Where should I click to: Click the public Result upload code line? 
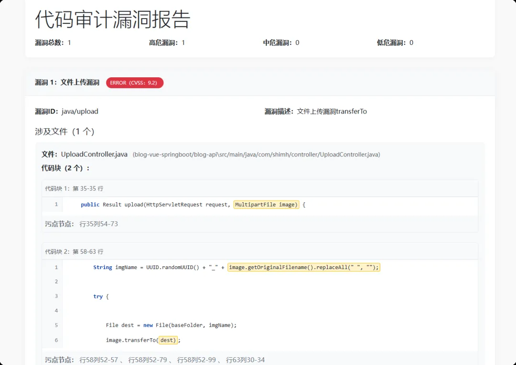point(193,205)
